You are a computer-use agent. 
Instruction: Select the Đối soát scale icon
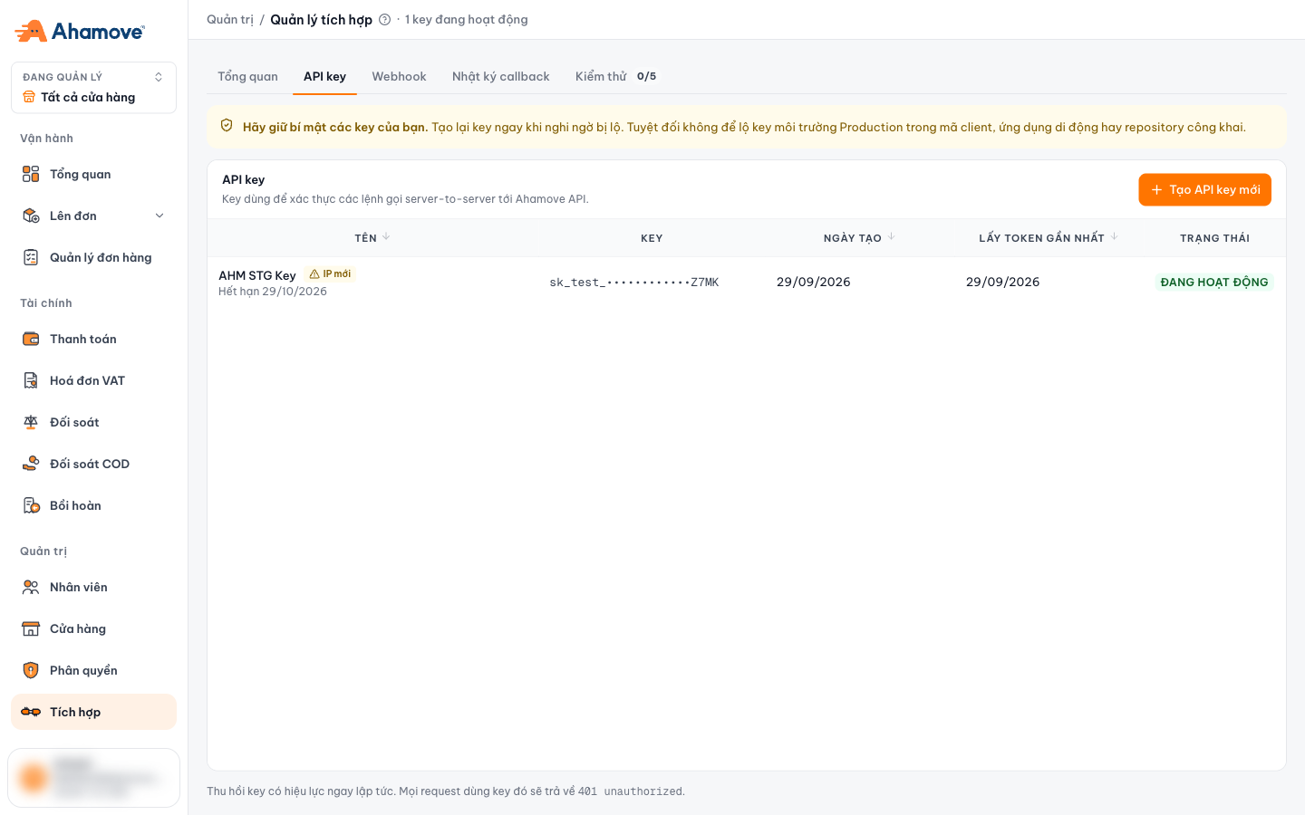31,422
